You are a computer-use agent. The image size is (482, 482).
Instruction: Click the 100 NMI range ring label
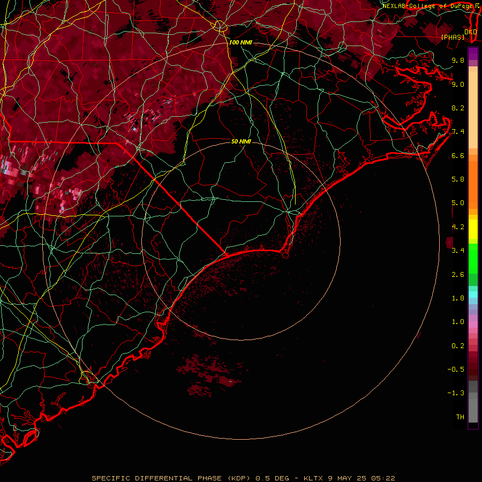240,42
